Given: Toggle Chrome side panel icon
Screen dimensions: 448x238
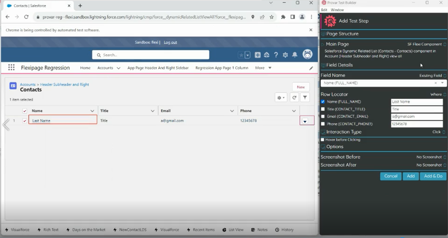Looking at the screenshot, I should (293, 17).
